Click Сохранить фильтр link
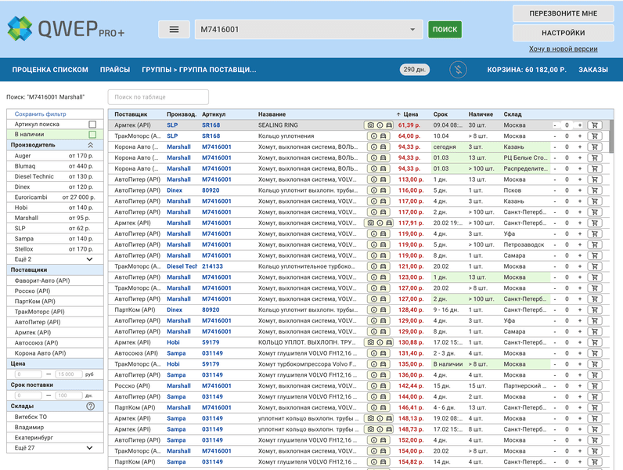The image size is (623, 470). click(40, 114)
